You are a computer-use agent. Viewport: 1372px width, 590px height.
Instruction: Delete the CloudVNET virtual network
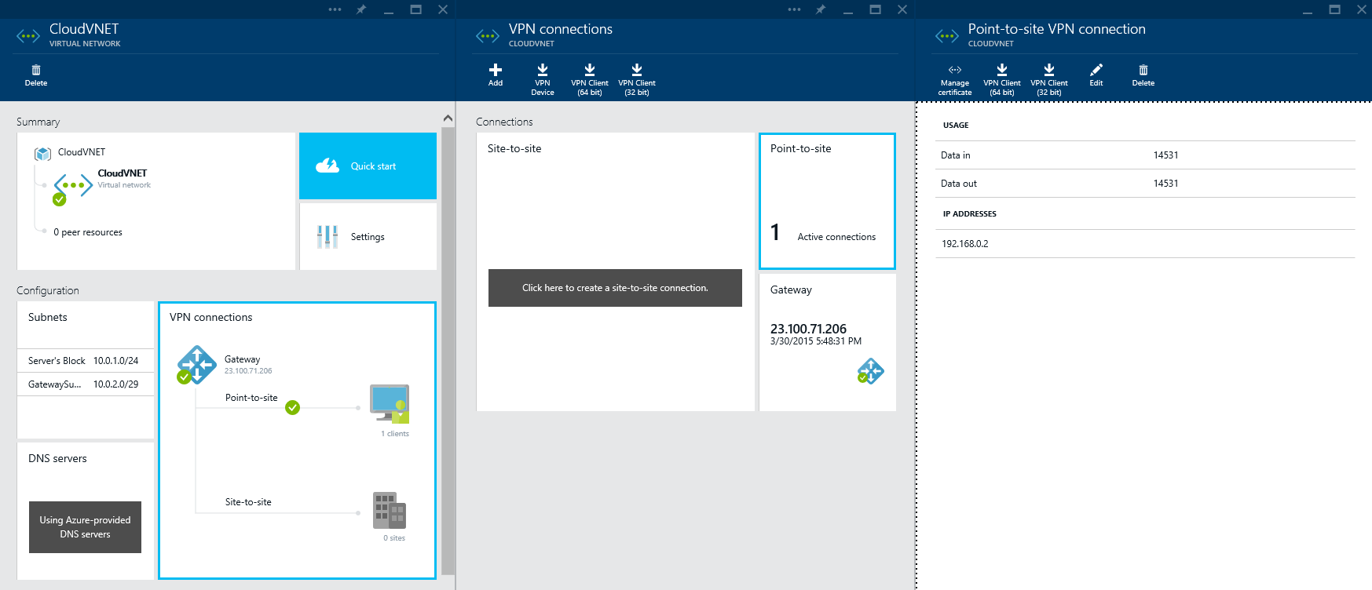pyautogui.click(x=35, y=75)
